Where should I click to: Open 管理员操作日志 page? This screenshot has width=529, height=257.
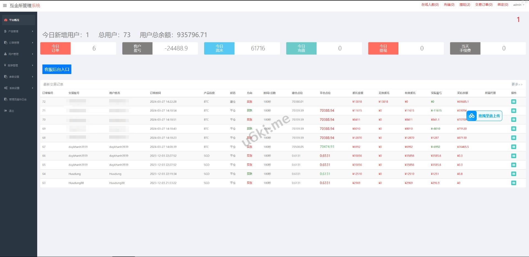[x=18, y=100]
